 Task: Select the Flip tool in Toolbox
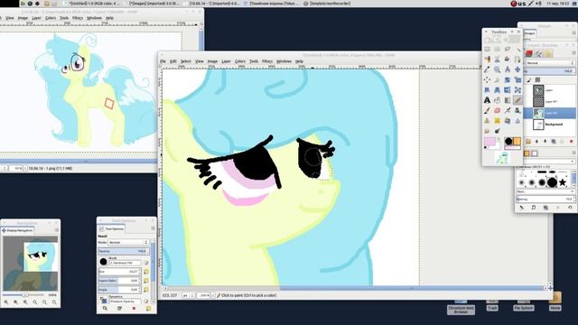click(x=508, y=90)
